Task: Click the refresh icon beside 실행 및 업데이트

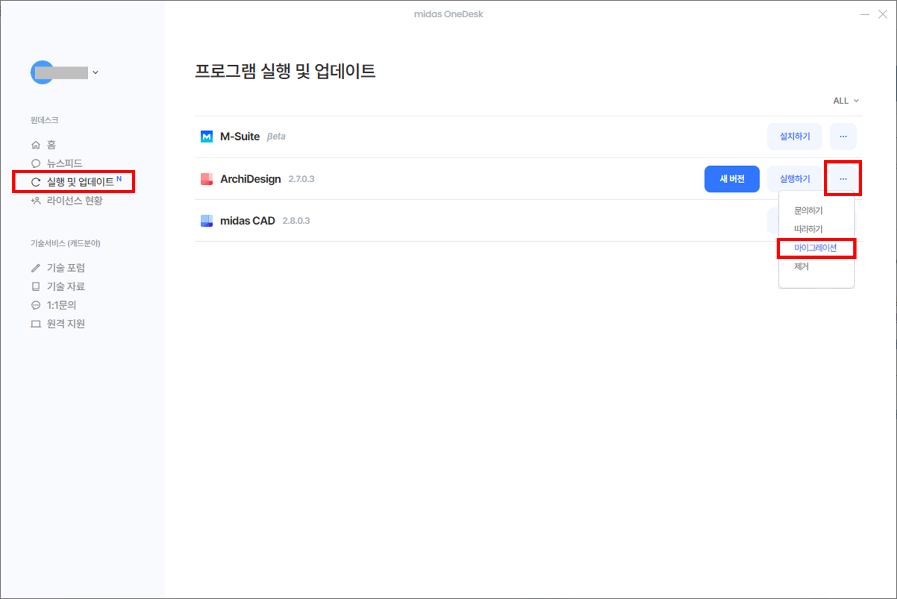Action: pos(36,182)
